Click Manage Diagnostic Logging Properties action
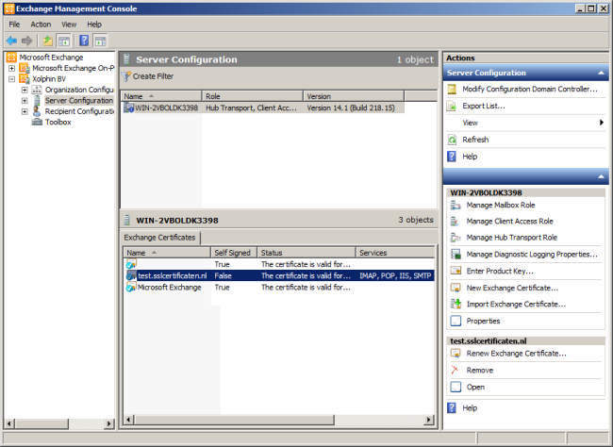The image size is (613, 447). 532,255
